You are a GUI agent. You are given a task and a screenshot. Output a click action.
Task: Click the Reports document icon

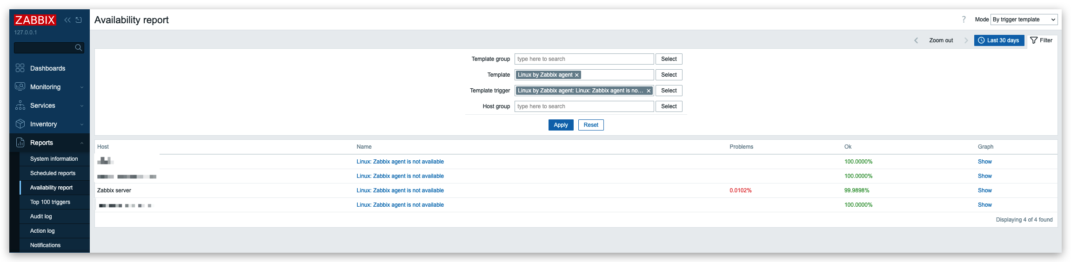coord(20,143)
